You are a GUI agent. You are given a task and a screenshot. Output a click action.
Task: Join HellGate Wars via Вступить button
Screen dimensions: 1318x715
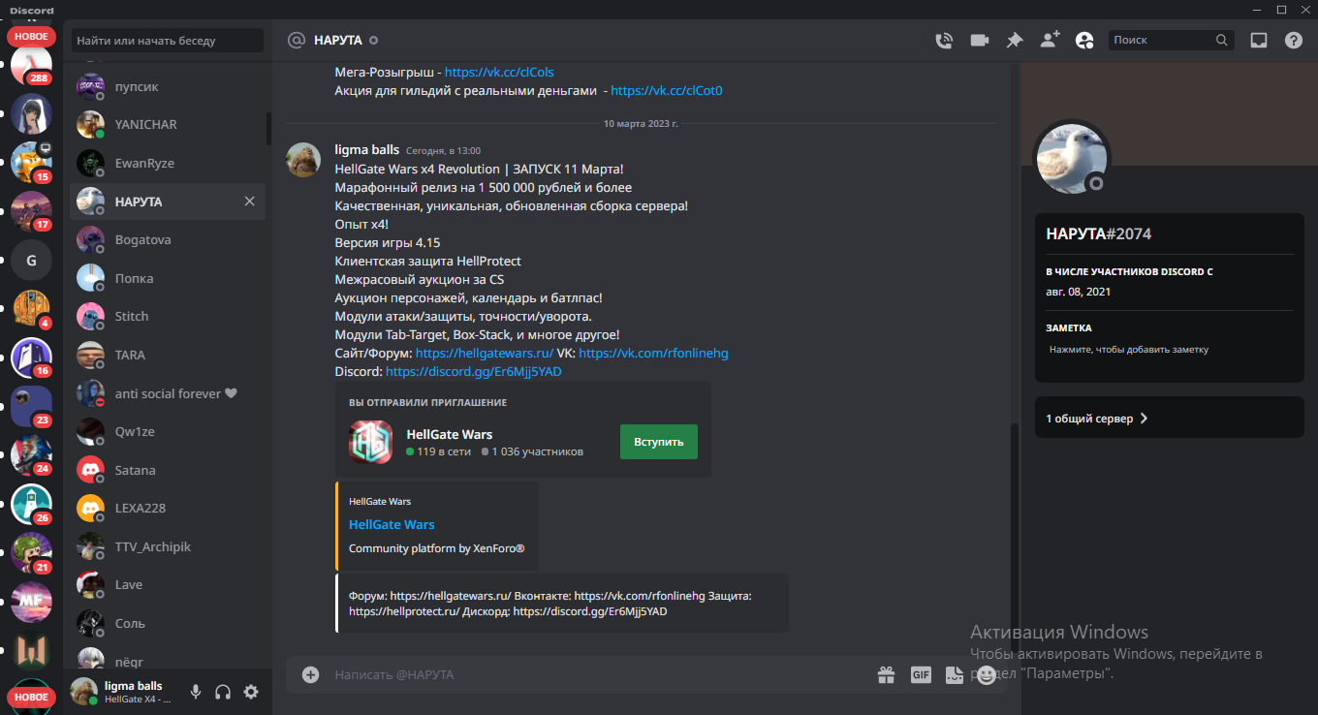(659, 441)
